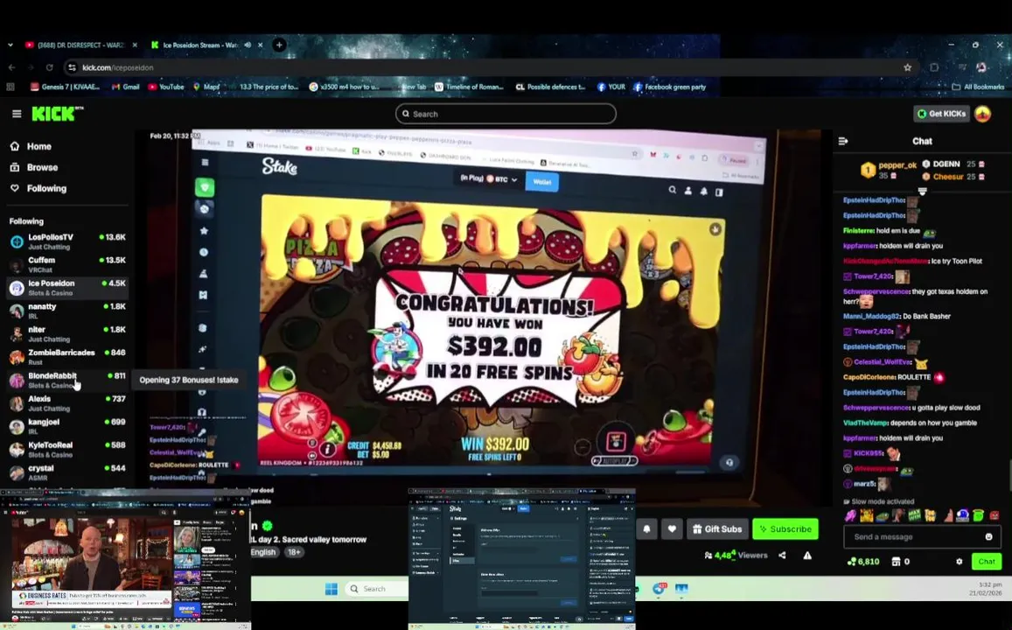The width and height of the screenshot is (1012, 630).
Task: Click the KICK logo
Action: click(x=58, y=114)
